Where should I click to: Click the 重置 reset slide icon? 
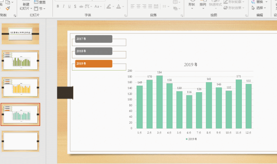40,2
